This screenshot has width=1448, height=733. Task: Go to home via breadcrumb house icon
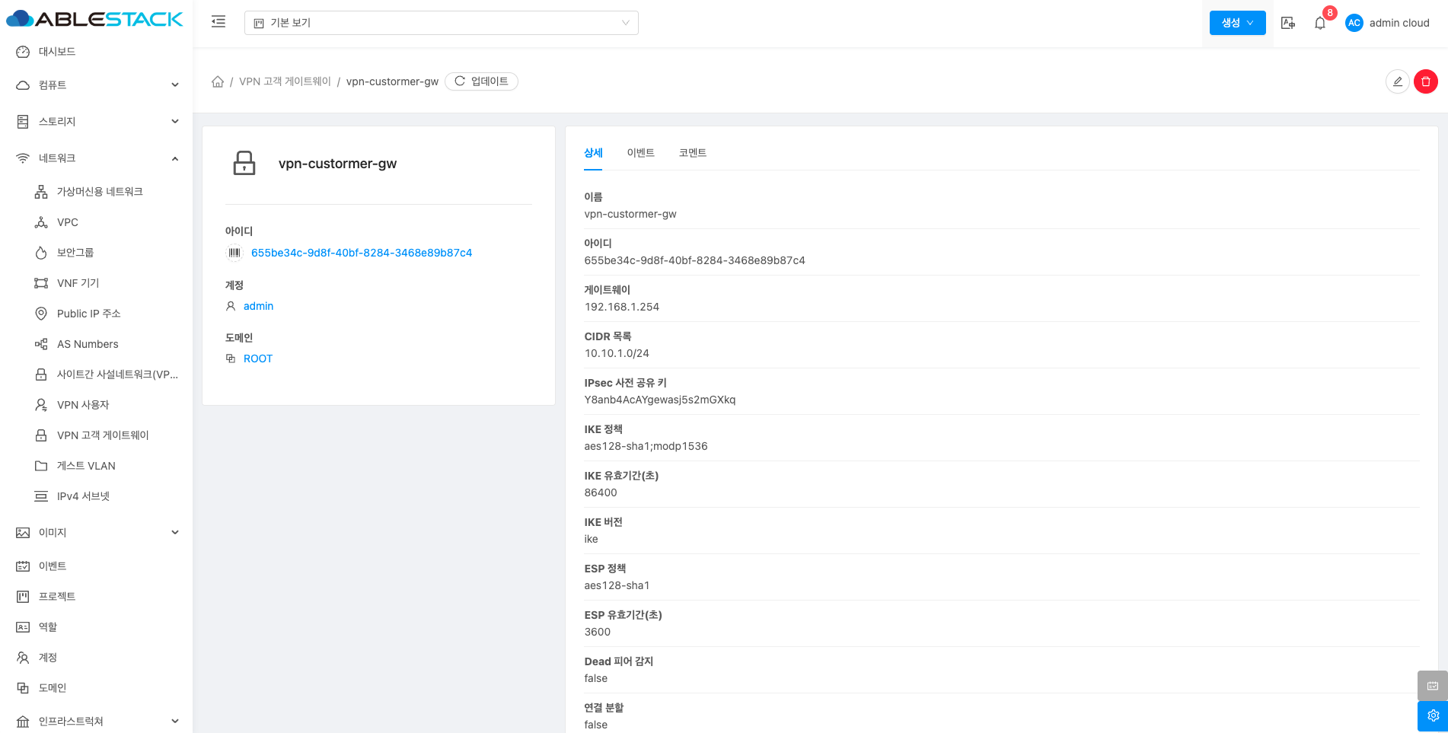click(218, 81)
